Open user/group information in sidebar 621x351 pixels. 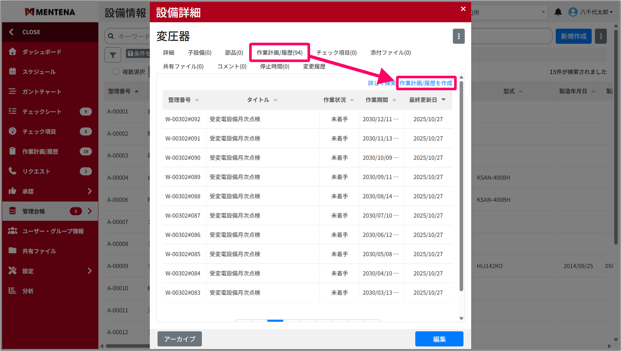(x=53, y=231)
